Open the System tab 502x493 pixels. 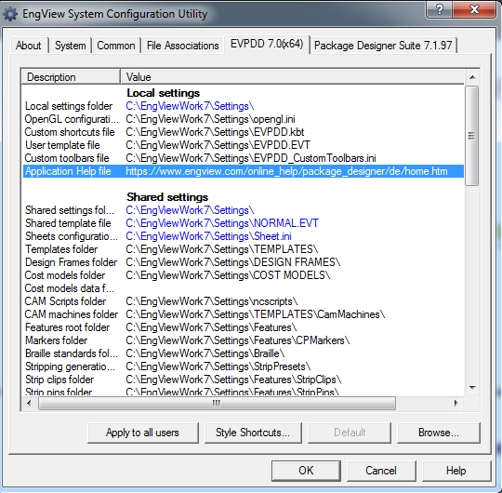70,46
